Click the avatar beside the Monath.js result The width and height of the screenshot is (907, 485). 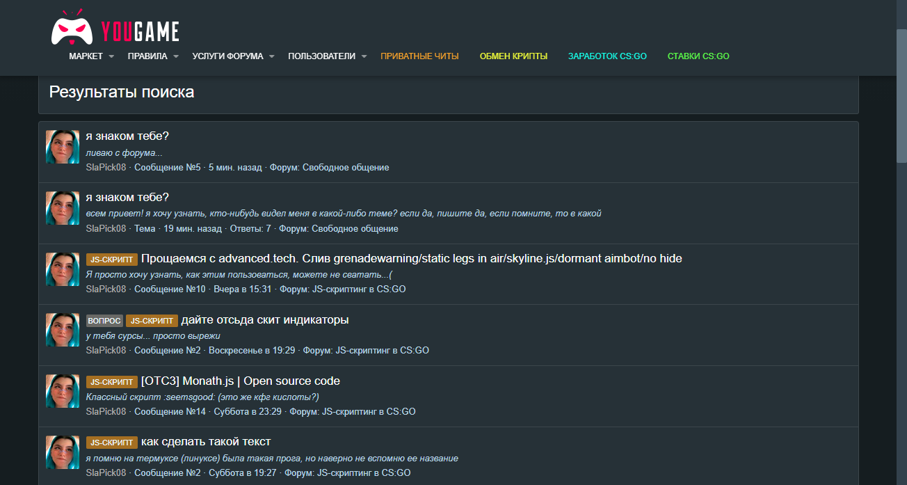(63, 391)
